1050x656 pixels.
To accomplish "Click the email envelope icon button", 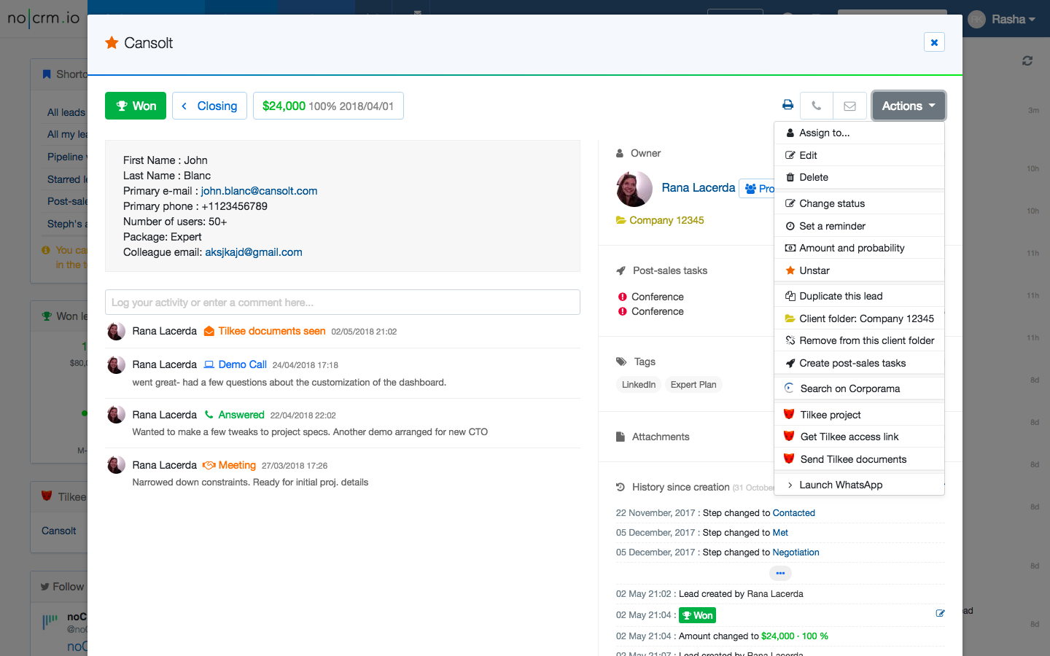I will (849, 106).
